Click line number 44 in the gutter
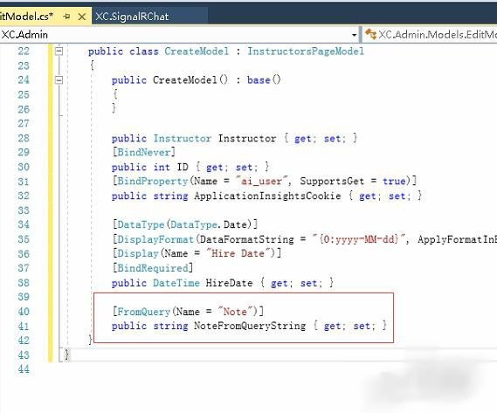 point(24,369)
